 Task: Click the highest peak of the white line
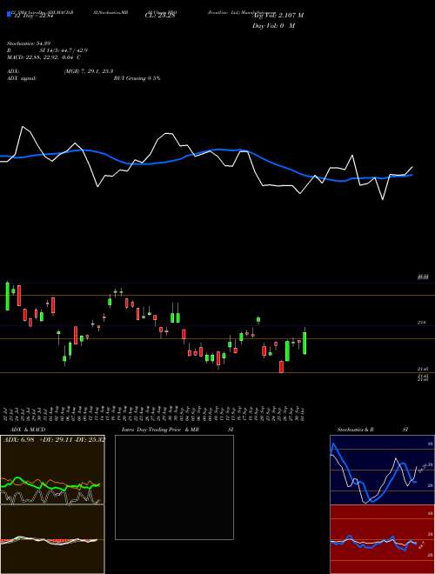pos(23,127)
